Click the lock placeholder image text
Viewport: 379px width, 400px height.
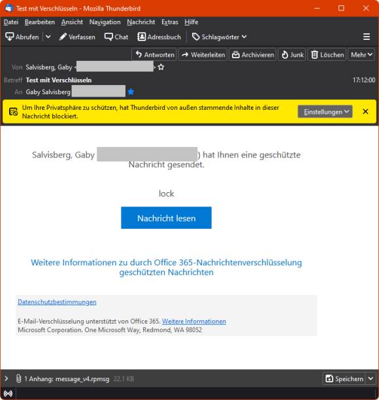(x=166, y=193)
